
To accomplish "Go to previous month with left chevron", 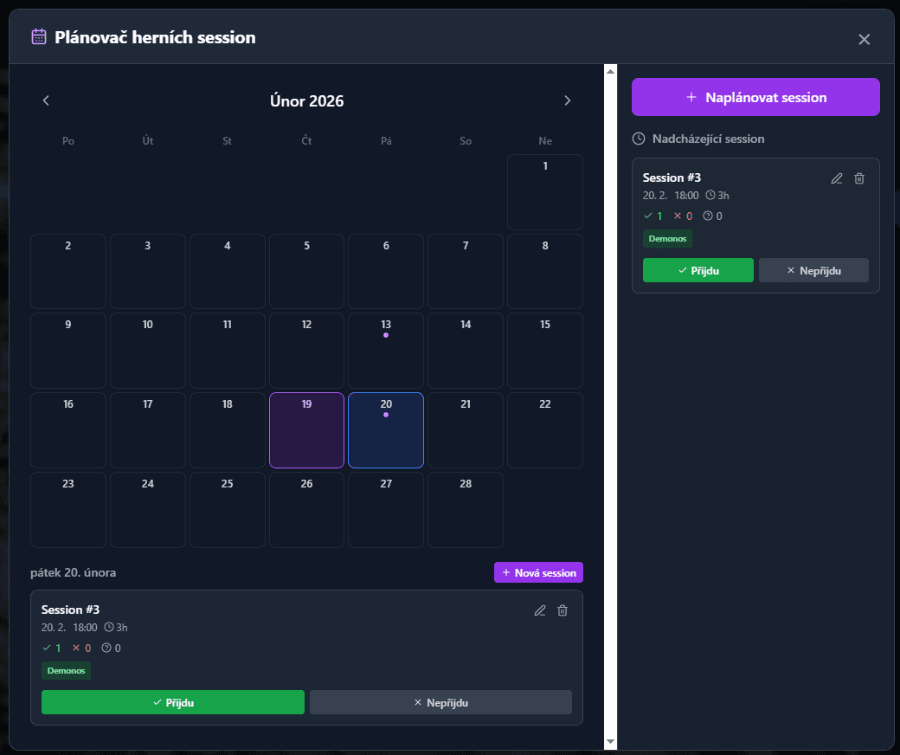I will point(46,100).
